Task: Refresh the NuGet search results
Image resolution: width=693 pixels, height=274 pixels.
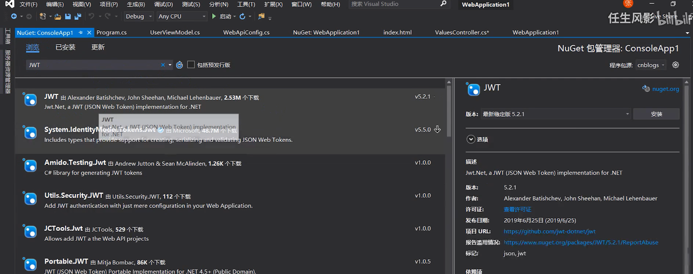Action: 179,65
